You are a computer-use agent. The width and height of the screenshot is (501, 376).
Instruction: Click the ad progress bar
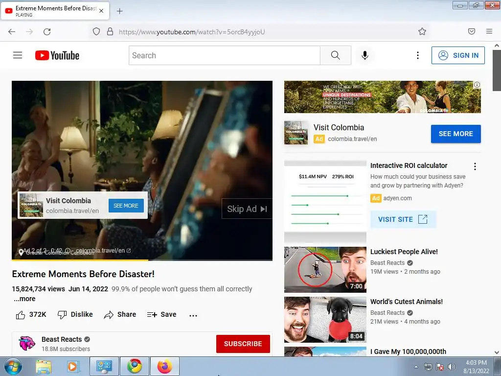click(142, 260)
